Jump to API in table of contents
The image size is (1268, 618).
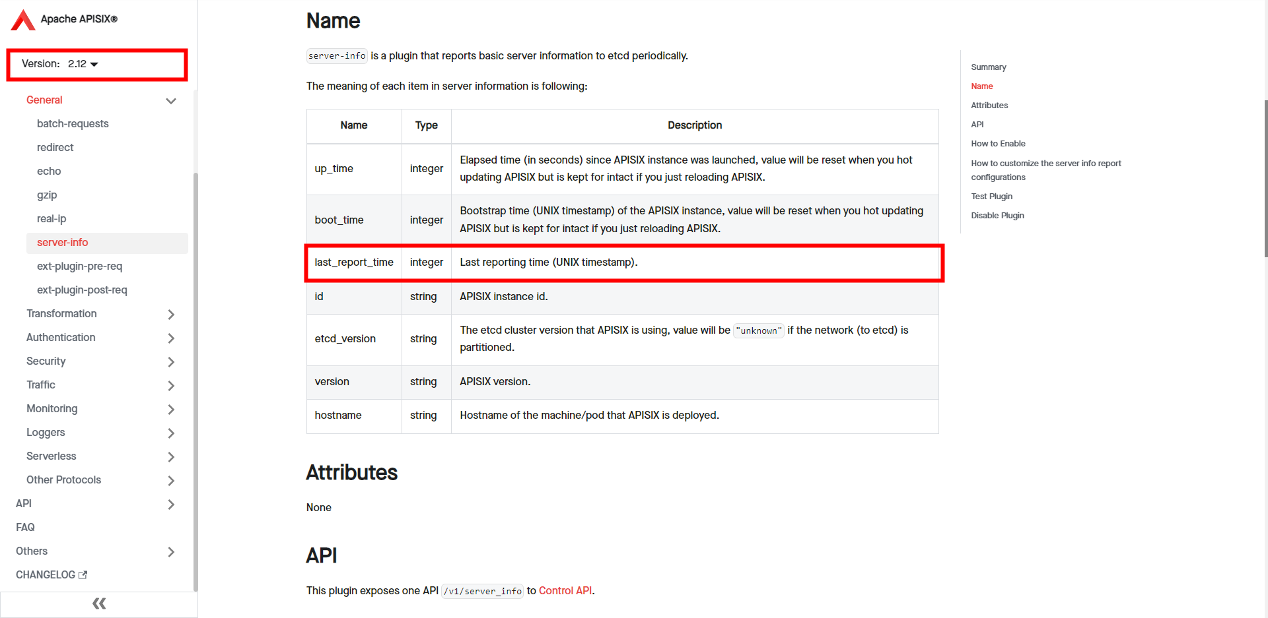[x=977, y=125]
